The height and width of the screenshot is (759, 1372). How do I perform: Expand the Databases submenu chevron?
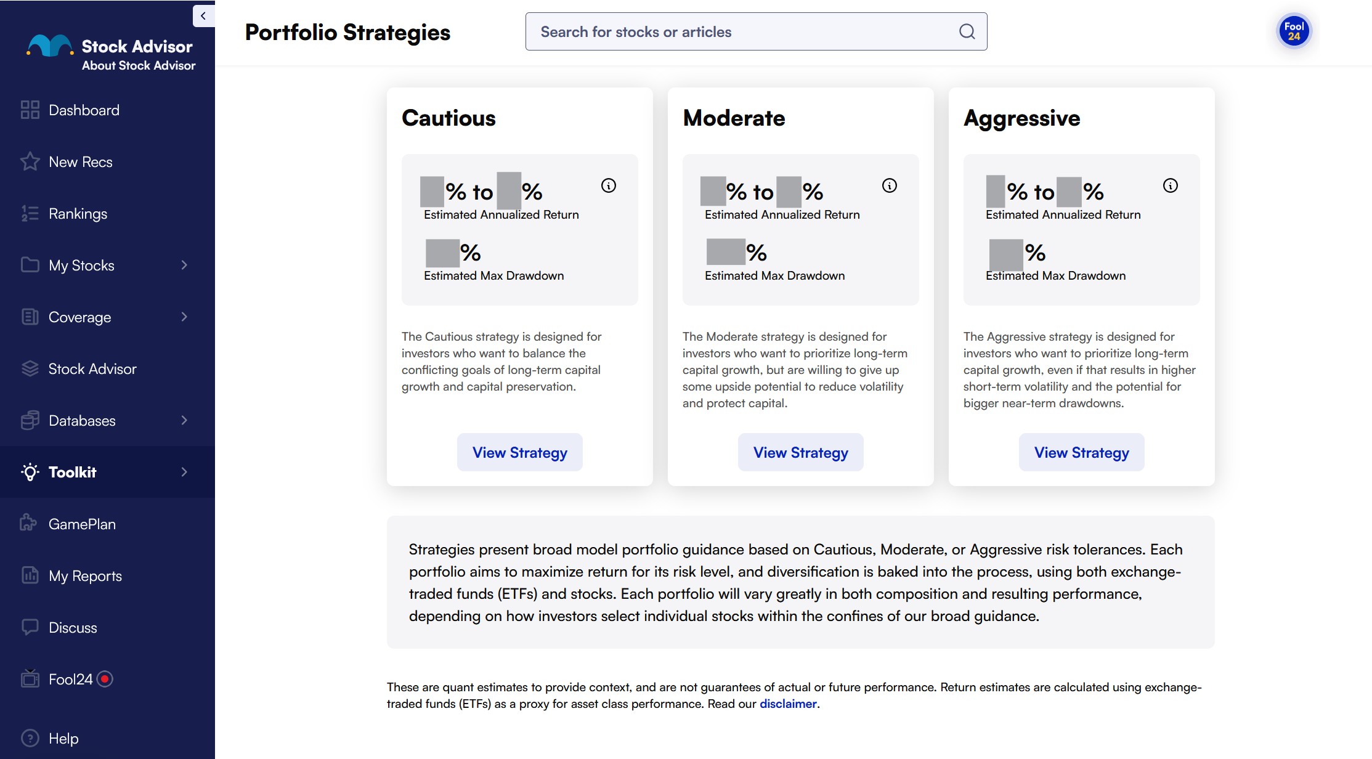184,420
